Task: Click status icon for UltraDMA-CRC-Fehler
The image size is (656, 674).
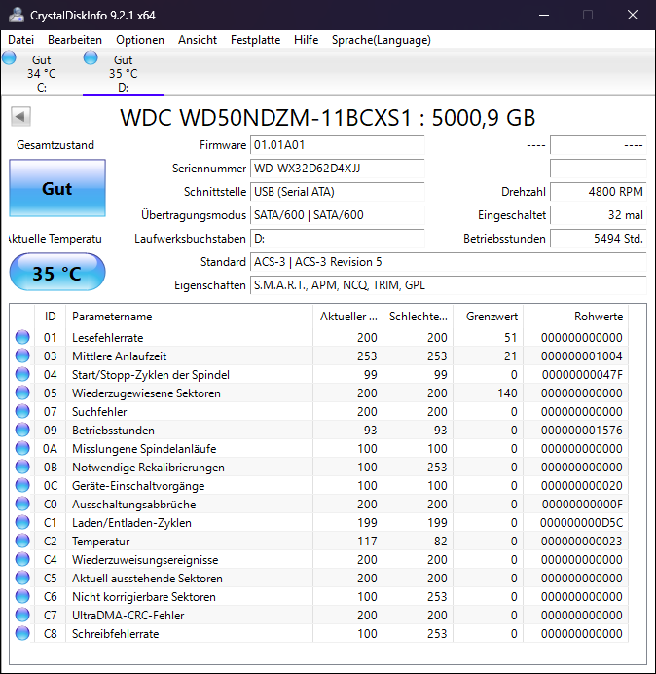Action: (22, 615)
